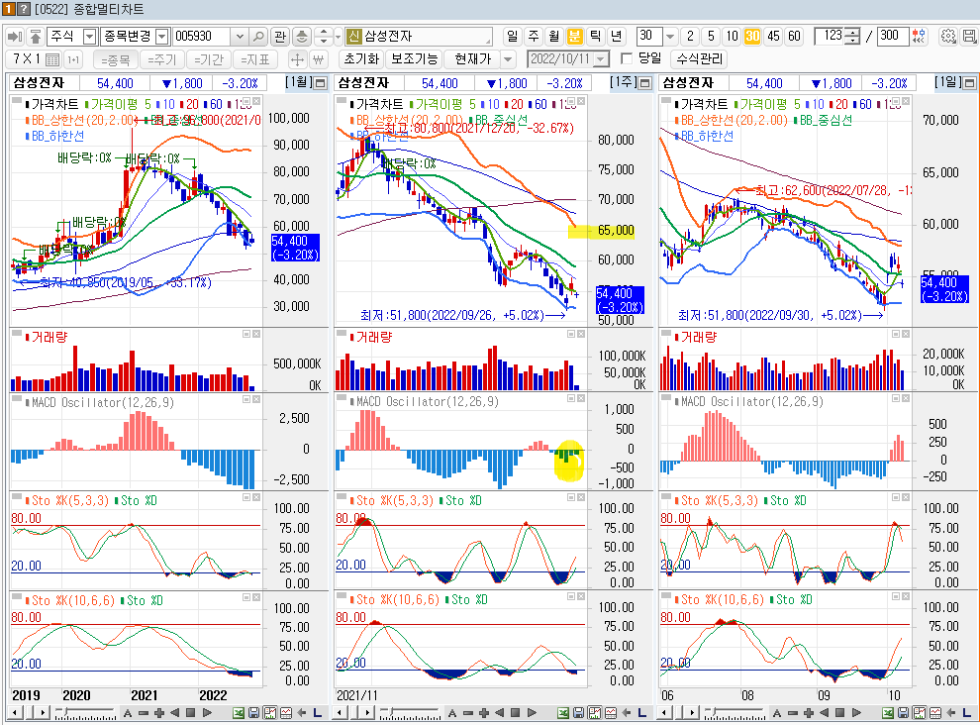Open the 종목변경 dropdown

(162, 37)
